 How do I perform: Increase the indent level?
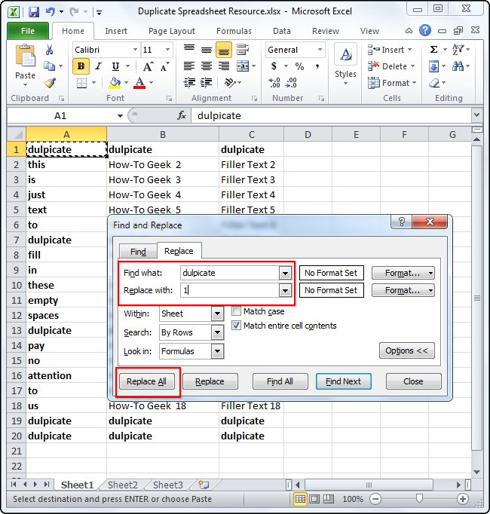(207, 83)
